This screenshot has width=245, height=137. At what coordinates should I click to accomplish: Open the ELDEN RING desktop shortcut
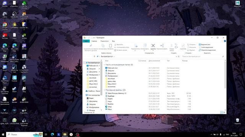click(x=24, y=100)
